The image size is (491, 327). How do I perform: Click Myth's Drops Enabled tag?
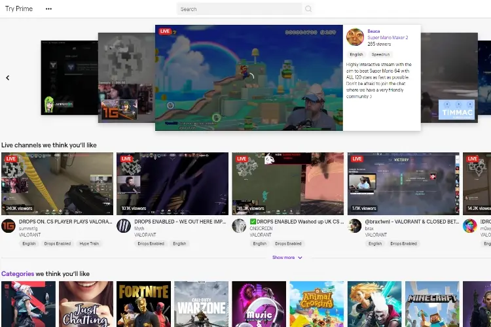click(151, 243)
